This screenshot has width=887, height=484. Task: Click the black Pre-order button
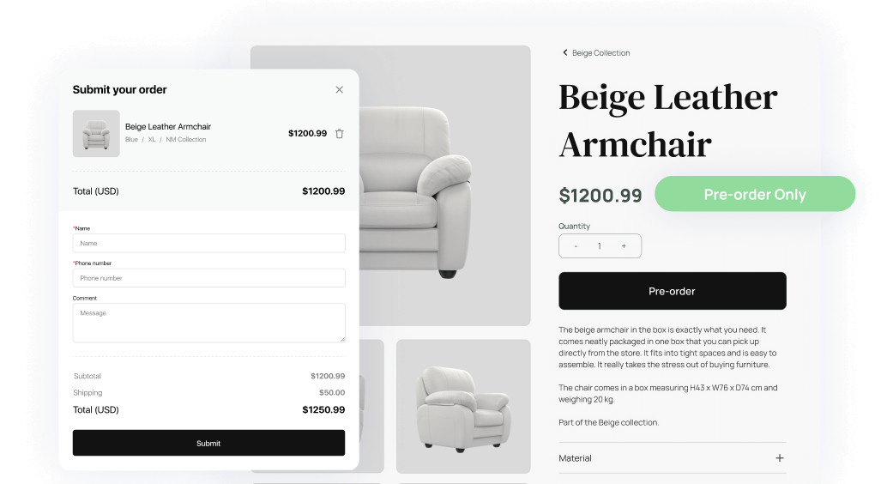(672, 291)
